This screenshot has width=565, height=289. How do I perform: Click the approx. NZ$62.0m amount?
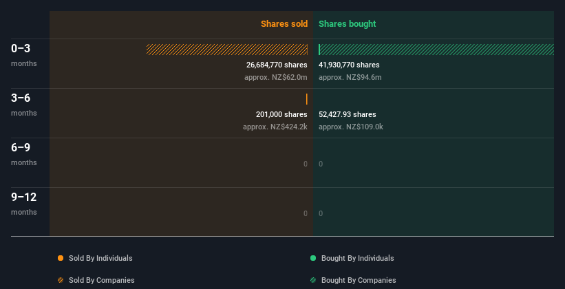point(276,77)
